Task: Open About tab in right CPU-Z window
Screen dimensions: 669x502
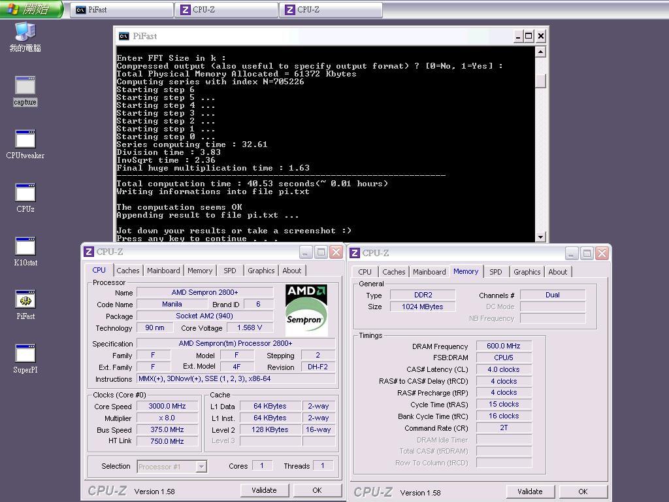Action: coord(558,272)
